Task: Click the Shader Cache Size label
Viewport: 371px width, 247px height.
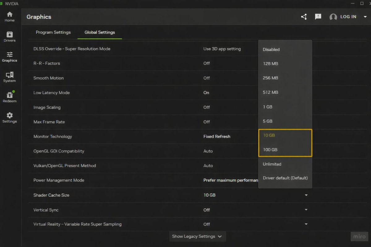Action: (51, 195)
